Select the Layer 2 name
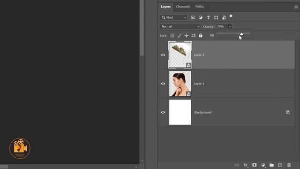 pyautogui.click(x=199, y=55)
